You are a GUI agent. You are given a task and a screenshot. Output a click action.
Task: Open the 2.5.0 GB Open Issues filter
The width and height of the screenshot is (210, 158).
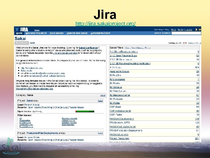coord(121,59)
